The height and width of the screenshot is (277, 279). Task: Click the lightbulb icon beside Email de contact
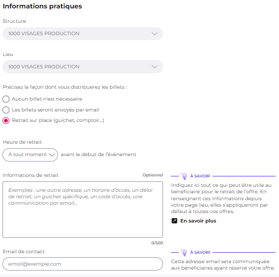tap(184, 252)
